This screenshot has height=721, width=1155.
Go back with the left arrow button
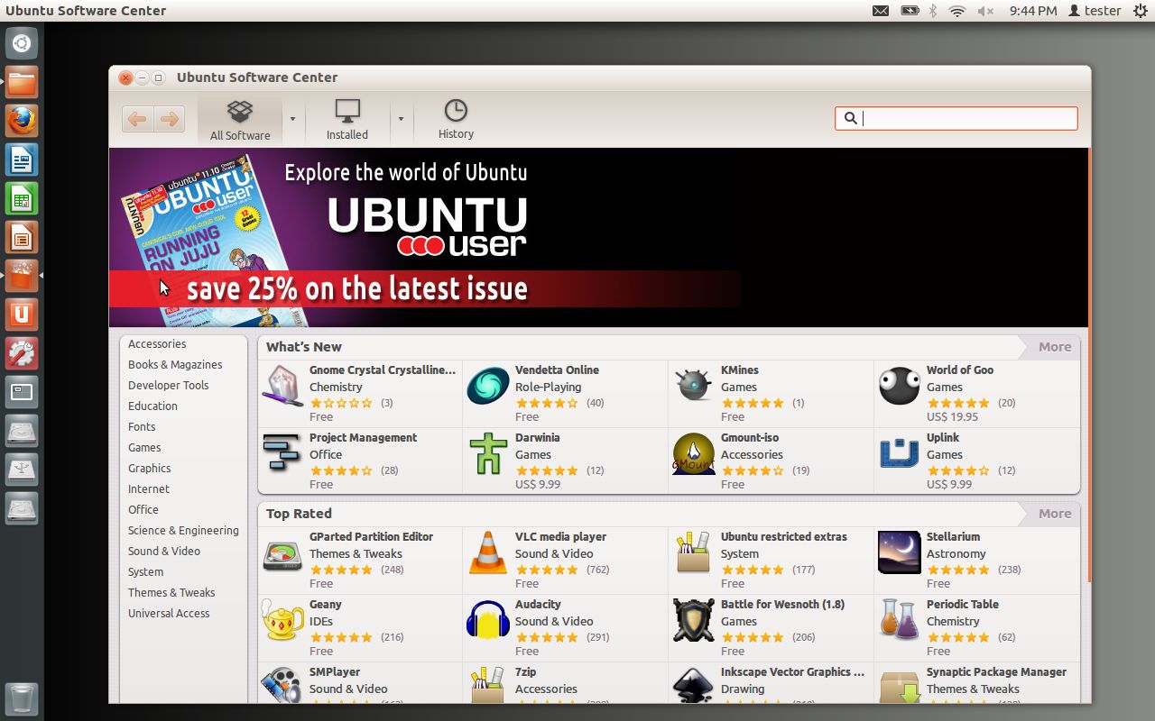point(137,119)
